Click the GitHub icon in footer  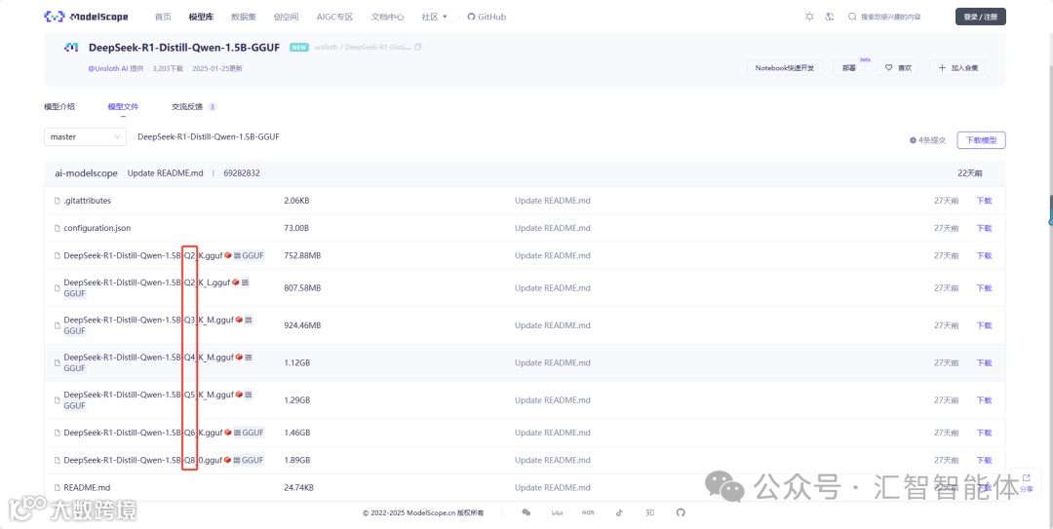coord(681,512)
